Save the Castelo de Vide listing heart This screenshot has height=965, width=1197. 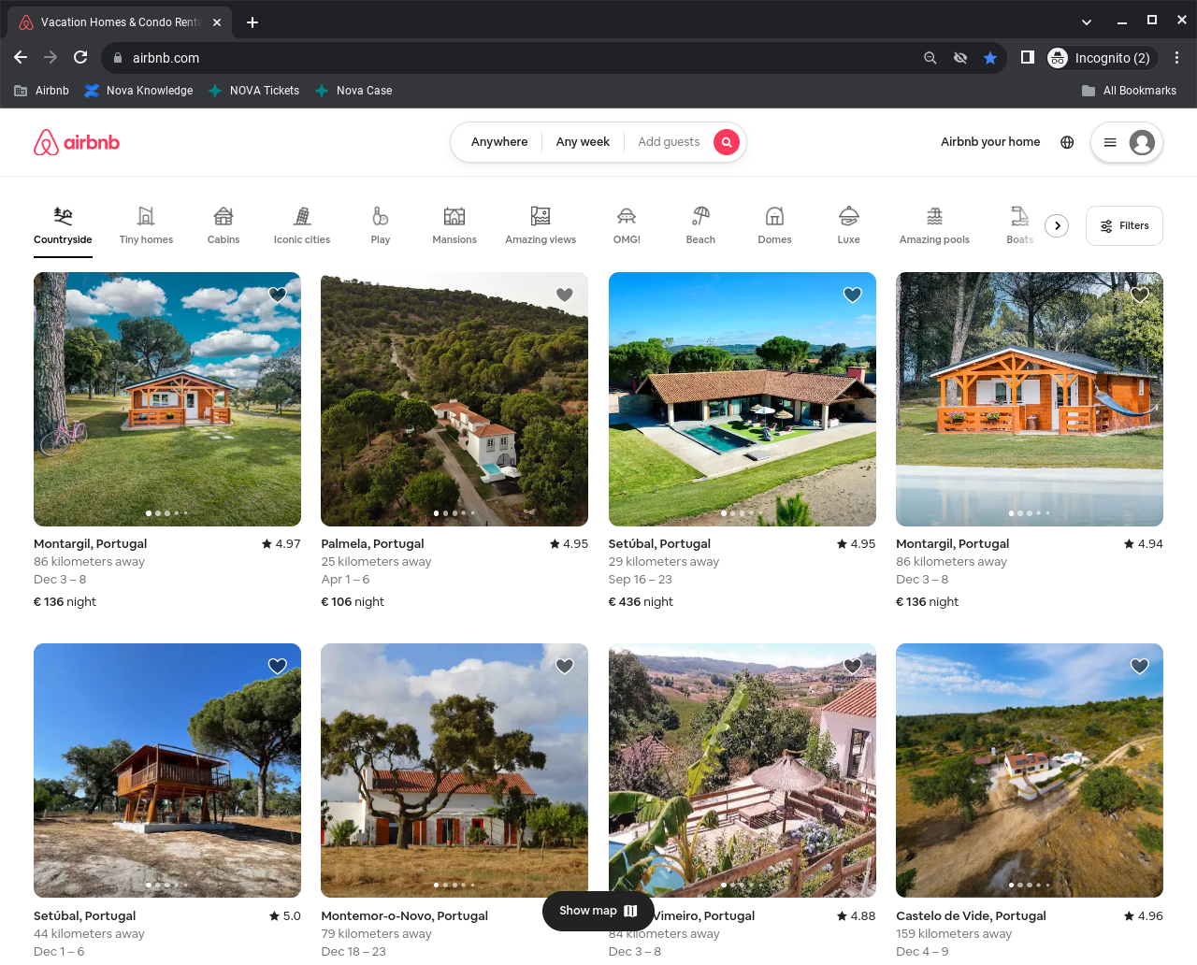point(1139,666)
